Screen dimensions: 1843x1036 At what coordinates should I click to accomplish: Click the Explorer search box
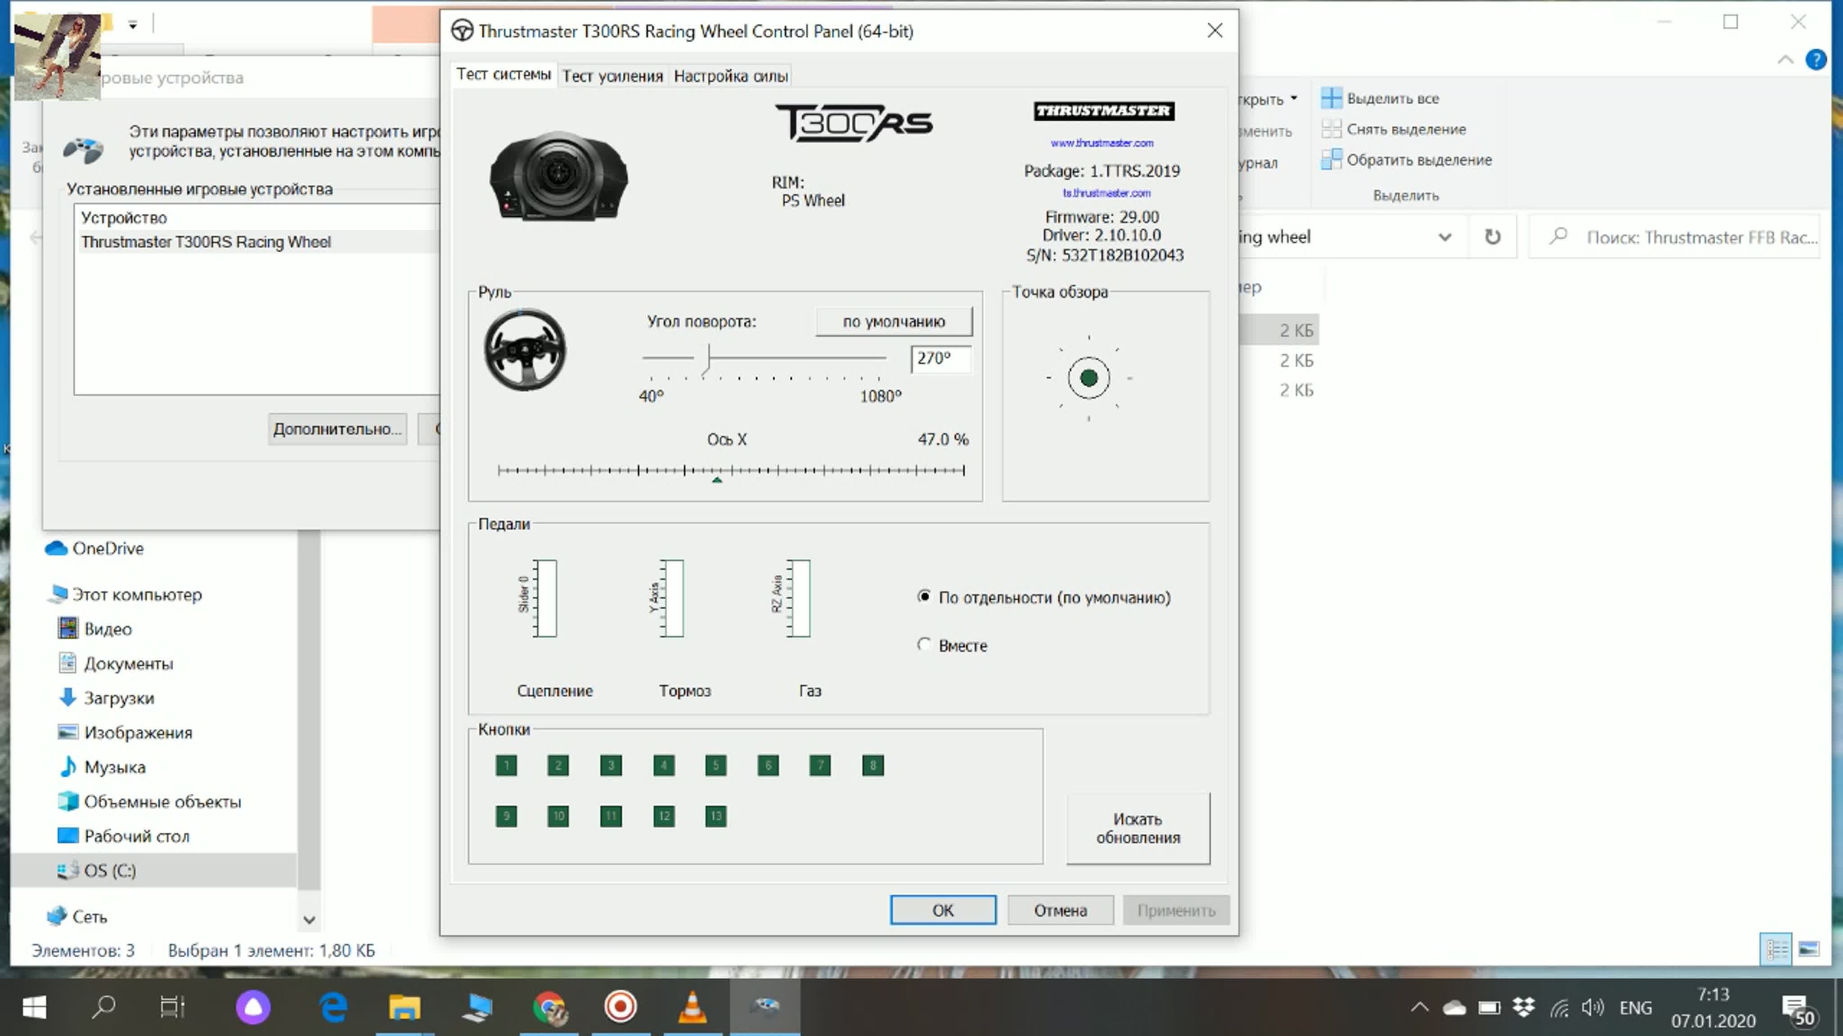coord(1674,237)
